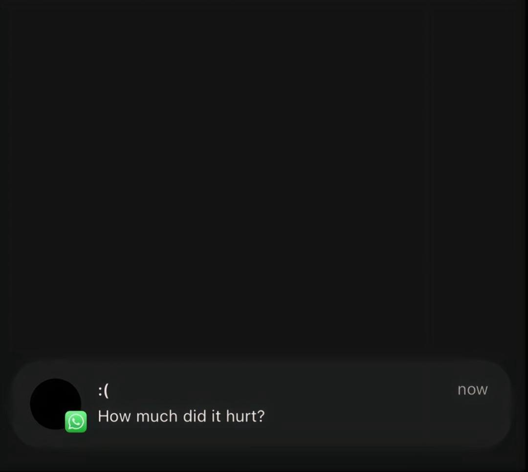Select the ":(" sender name
The width and height of the screenshot is (528, 472).
104,390
